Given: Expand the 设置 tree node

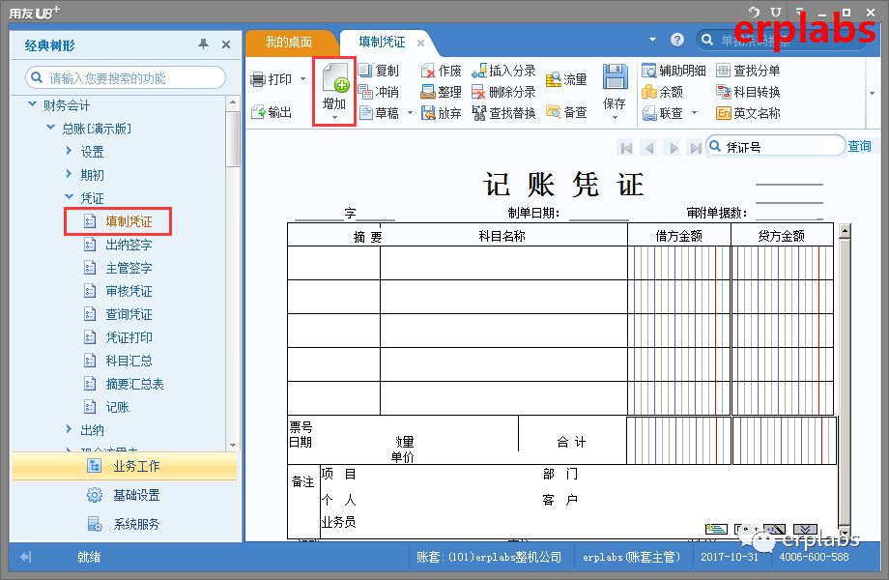Looking at the screenshot, I should coord(70,151).
